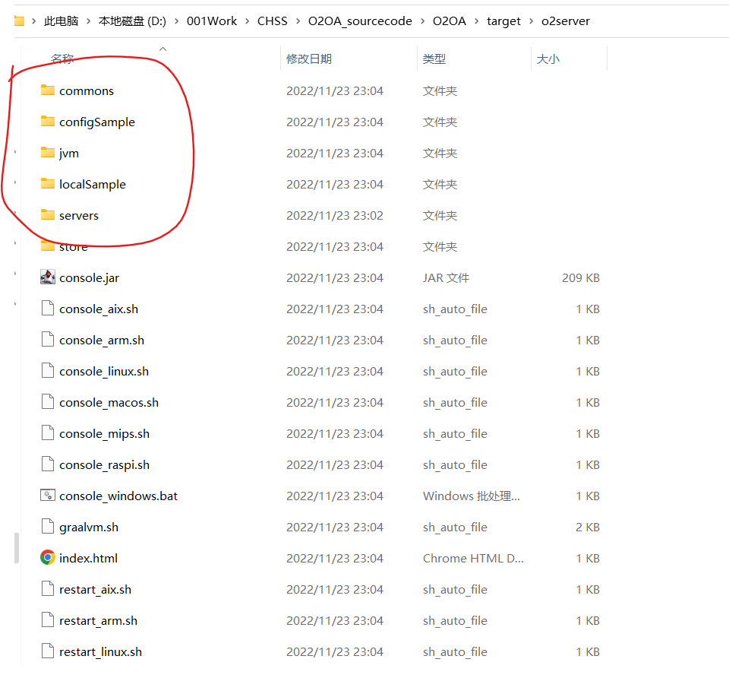Image resolution: width=729 pixels, height=678 pixels.
Task: Select the console_linux.sh file icon
Action: (47, 371)
